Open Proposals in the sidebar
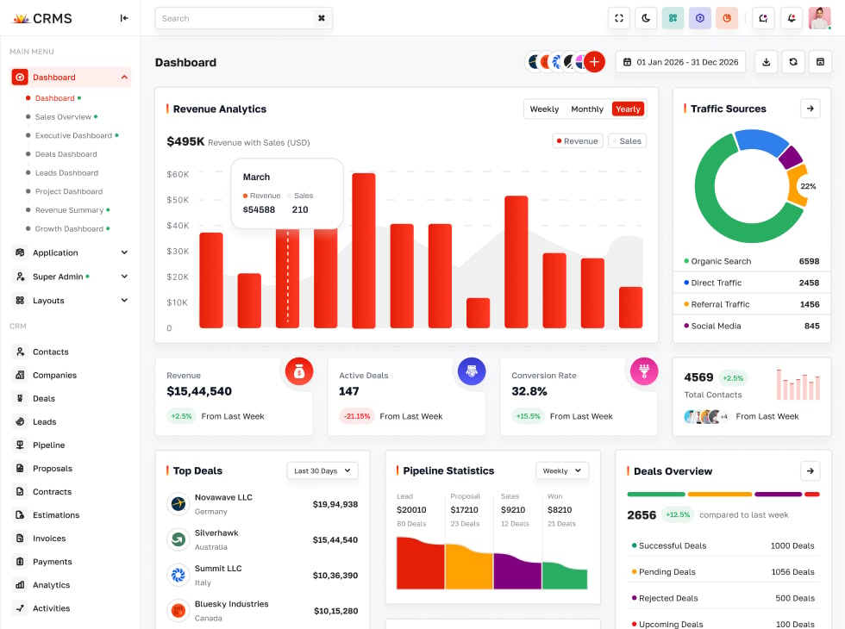Image resolution: width=845 pixels, height=629 pixels. click(x=53, y=469)
